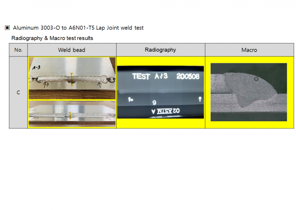This screenshot has width=296, height=210.
Task: Click the "Weld bead" column header
Action: (72, 50)
